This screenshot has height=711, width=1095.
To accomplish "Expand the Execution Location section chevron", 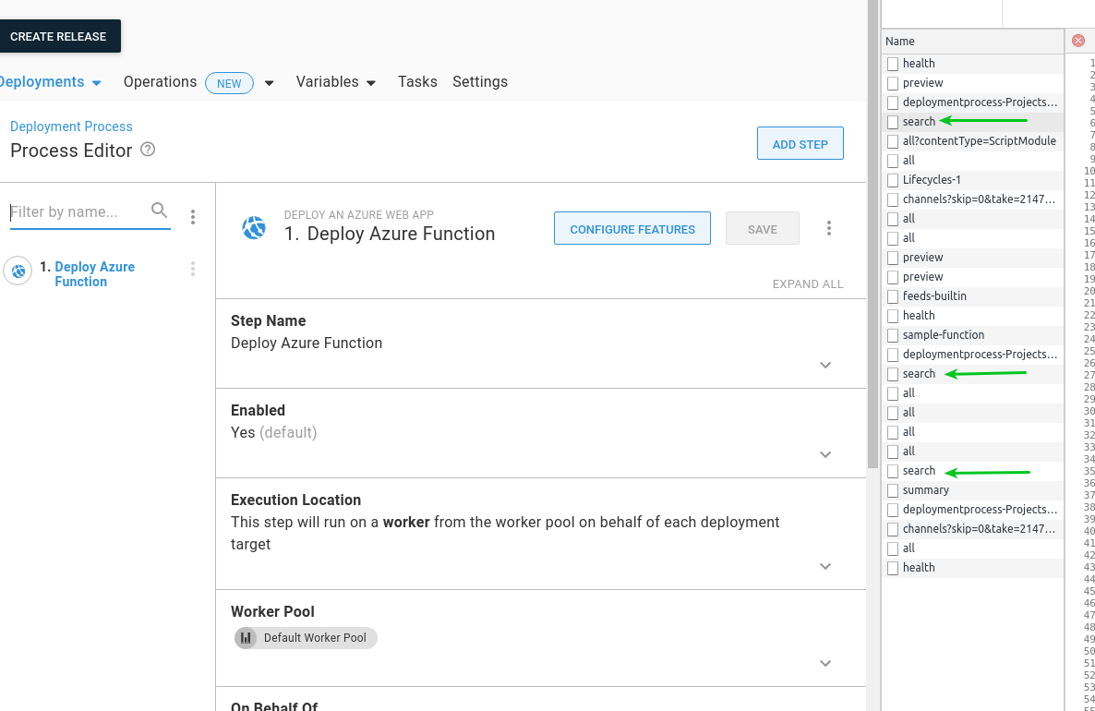I will [825, 566].
